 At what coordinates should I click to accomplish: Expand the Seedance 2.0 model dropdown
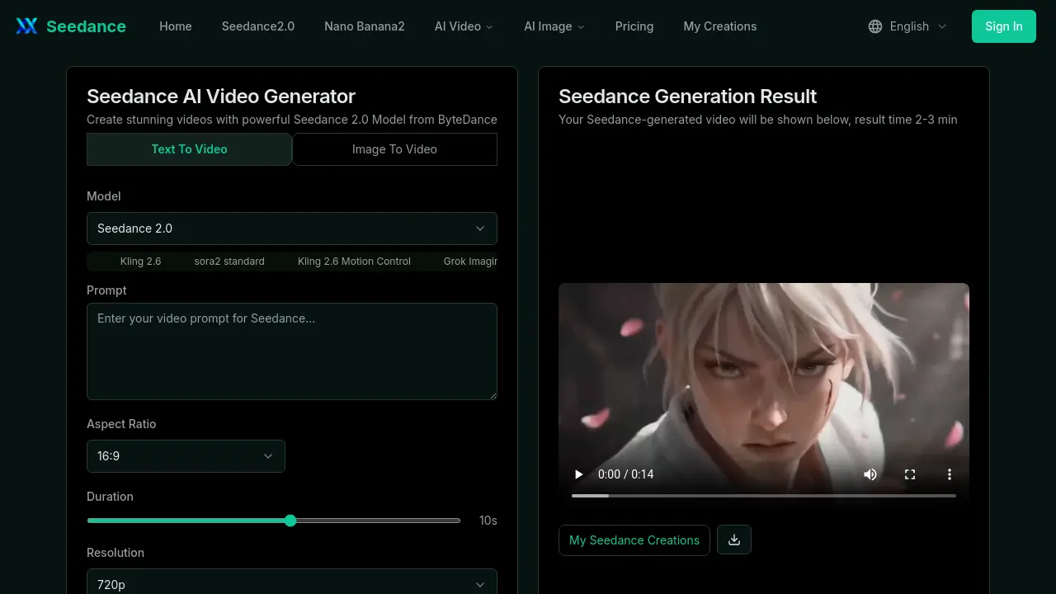pyautogui.click(x=292, y=229)
